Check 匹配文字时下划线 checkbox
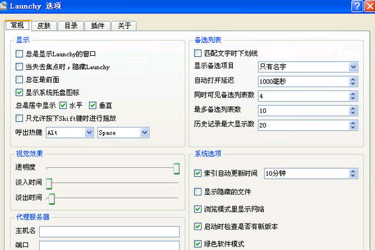The width and height of the screenshot is (375, 250). coord(198,53)
